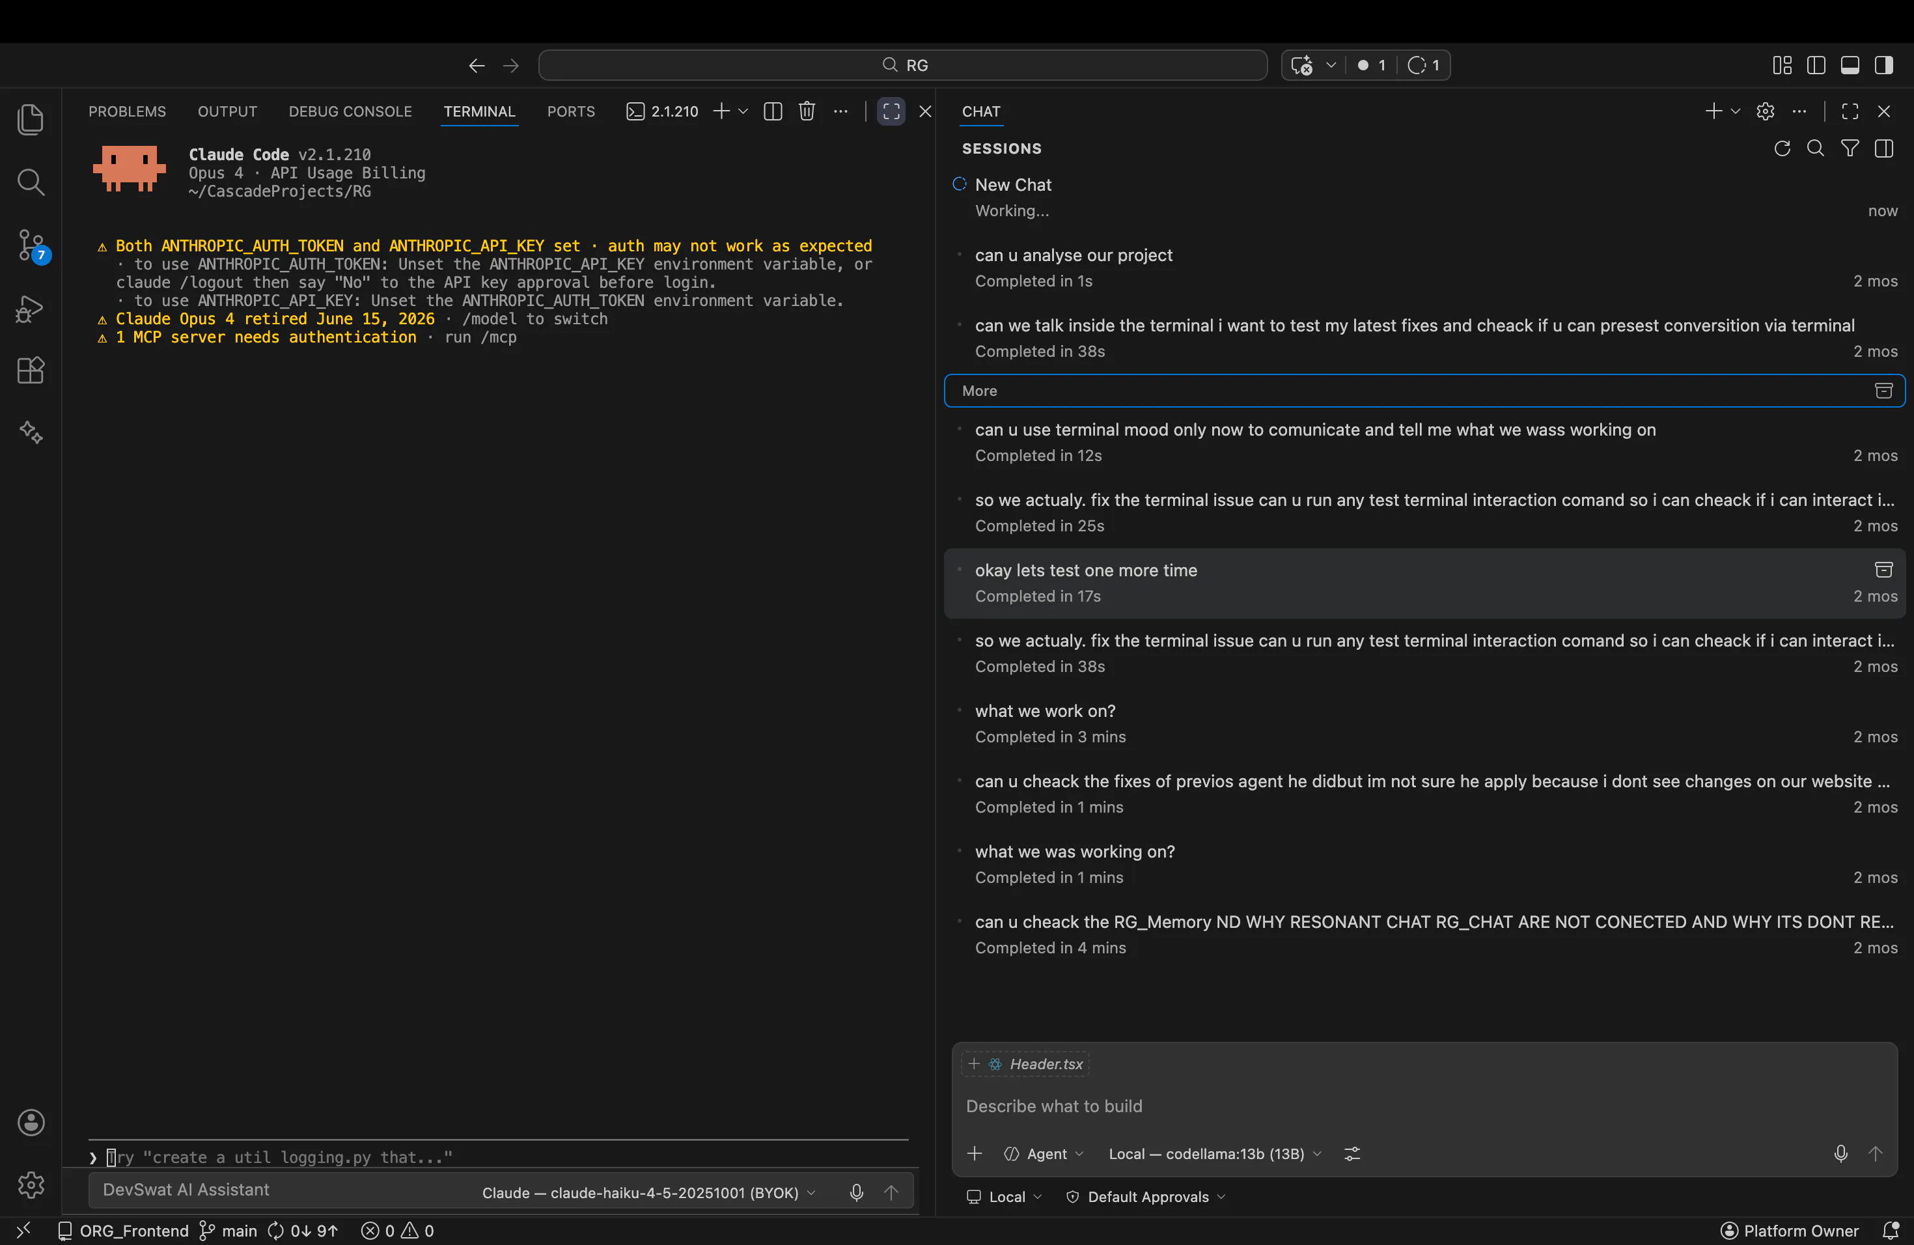Open remote window indicator in status bar
The width and height of the screenshot is (1914, 1245).
point(23,1231)
